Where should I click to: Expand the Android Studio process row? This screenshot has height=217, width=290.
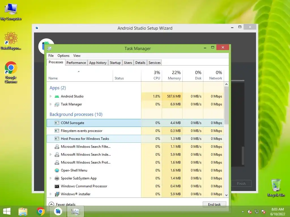[x=50, y=96]
